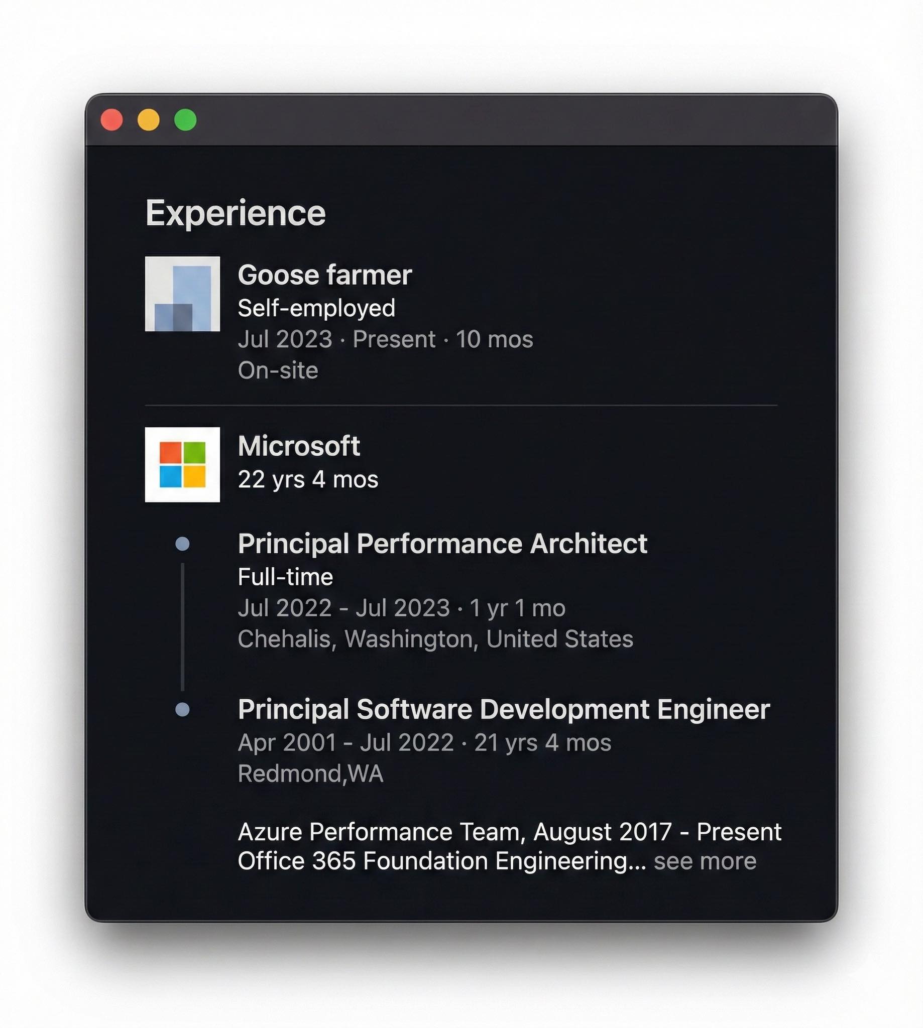This screenshot has width=923, height=1028.
Task: Click the "Office 365 Foundation Engineering" line
Action: coord(442,861)
